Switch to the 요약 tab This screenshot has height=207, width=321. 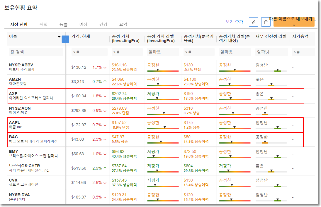click(123, 25)
